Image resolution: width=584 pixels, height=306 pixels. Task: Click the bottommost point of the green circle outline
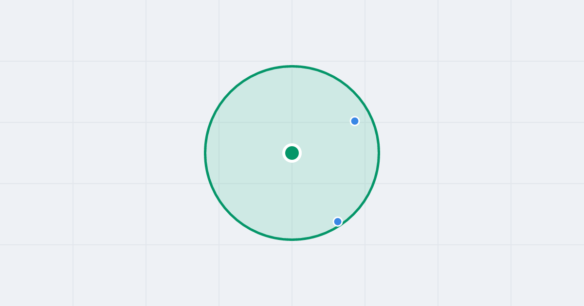click(x=292, y=239)
